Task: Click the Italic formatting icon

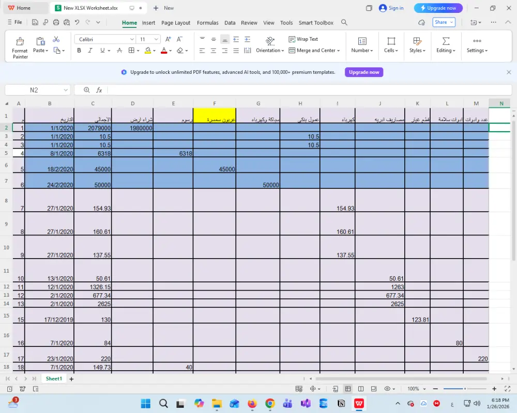Action: (89, 51)
